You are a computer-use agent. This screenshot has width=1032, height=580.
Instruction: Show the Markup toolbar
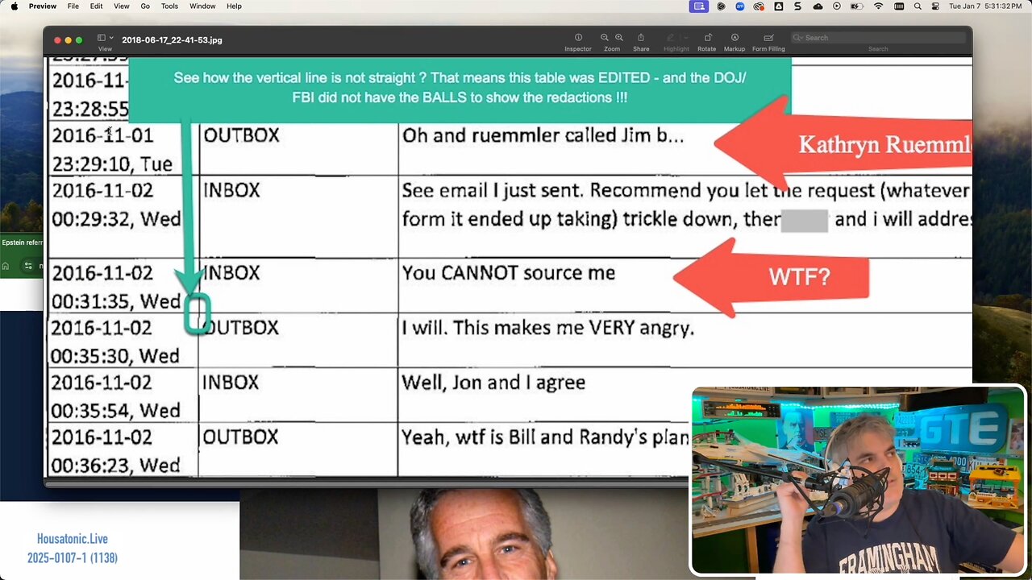734,38
